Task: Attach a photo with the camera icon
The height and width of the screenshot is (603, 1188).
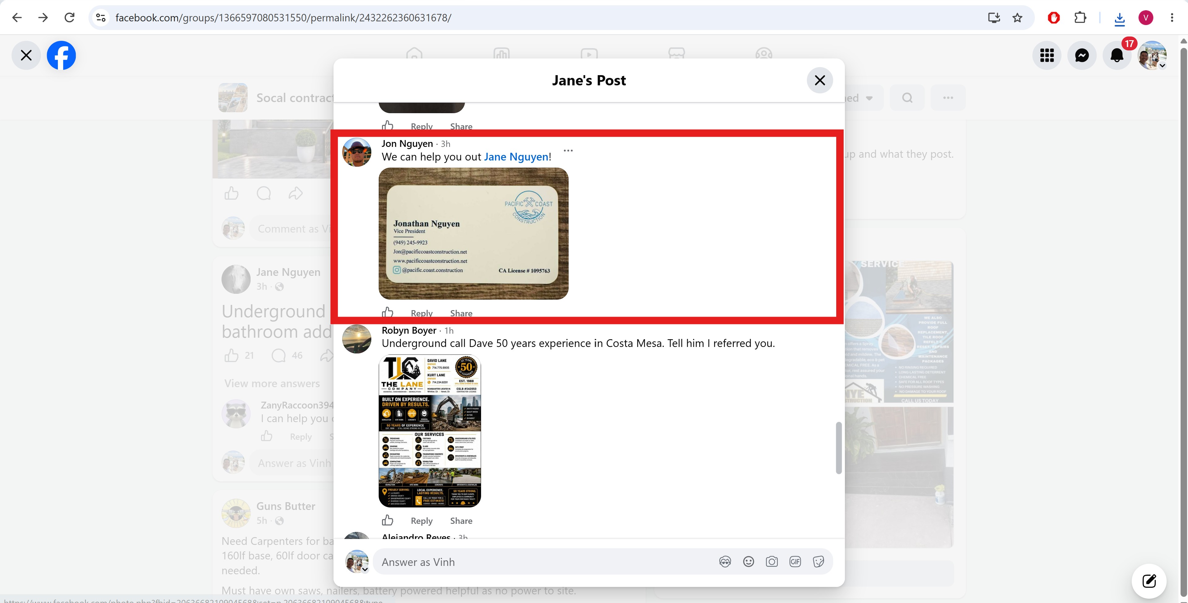Action: [772, 562]
